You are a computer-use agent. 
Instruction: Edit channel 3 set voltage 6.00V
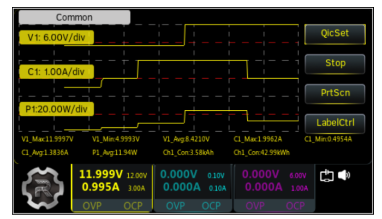(298, 176)
